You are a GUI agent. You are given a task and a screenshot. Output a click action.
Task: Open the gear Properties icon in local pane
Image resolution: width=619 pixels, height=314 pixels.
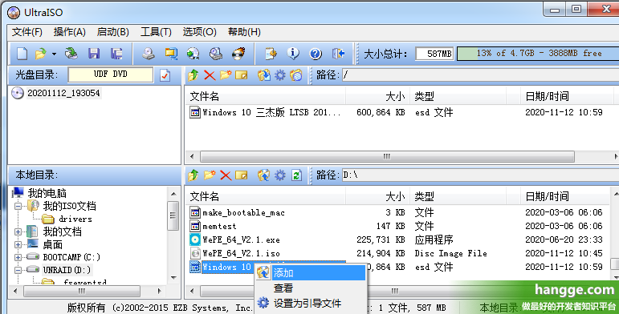(280, 175)
